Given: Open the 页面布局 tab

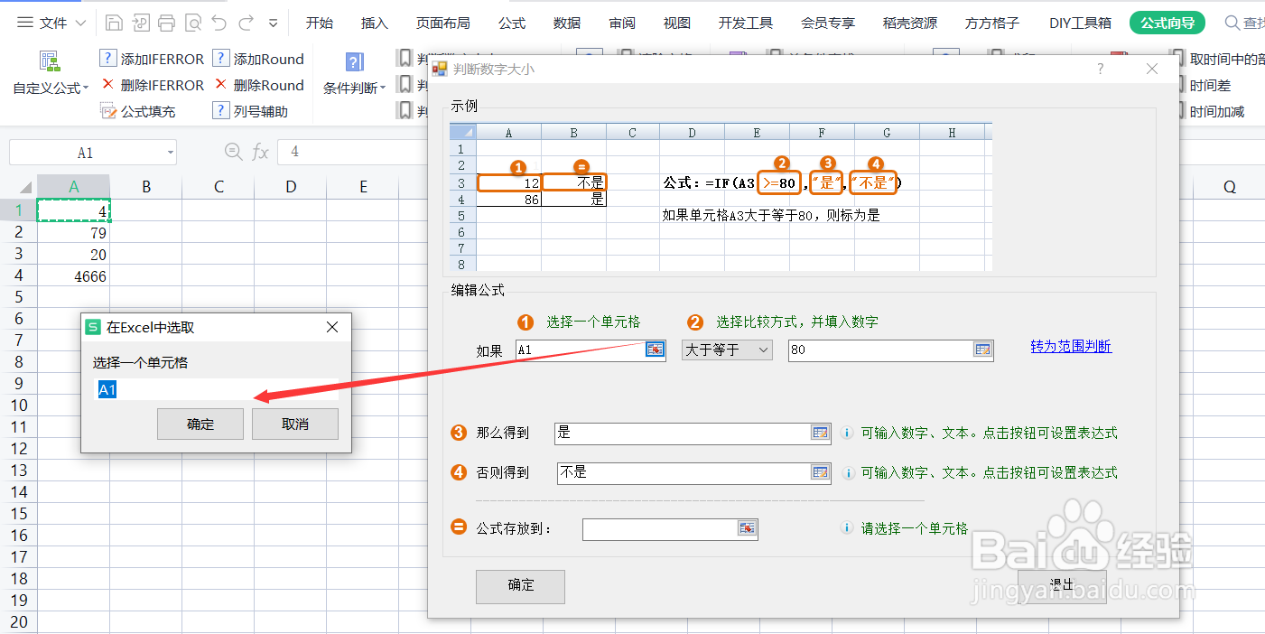Looking at the screenshot, I should point(442,23).
